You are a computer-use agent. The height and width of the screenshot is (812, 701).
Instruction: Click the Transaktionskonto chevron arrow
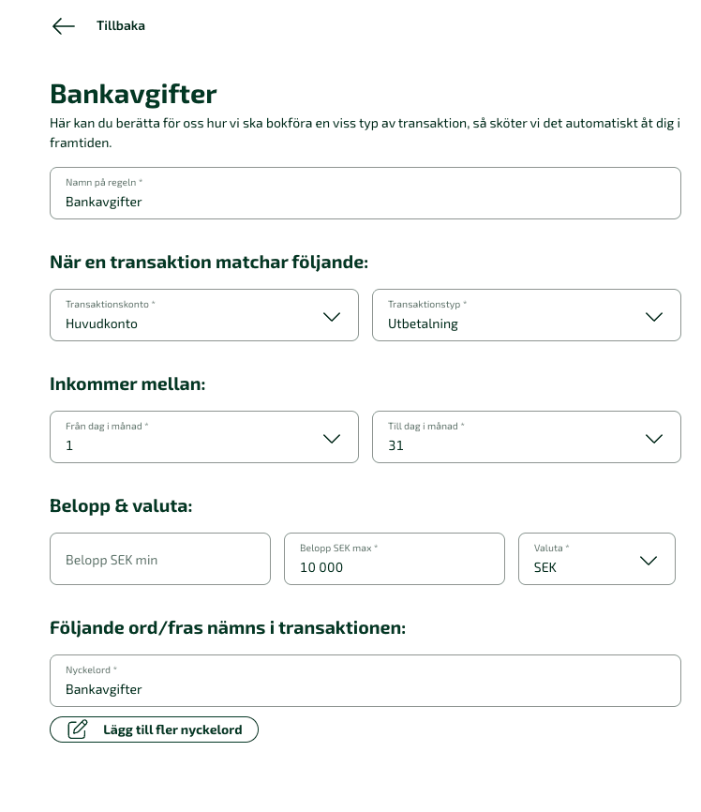tap(332, 316)
